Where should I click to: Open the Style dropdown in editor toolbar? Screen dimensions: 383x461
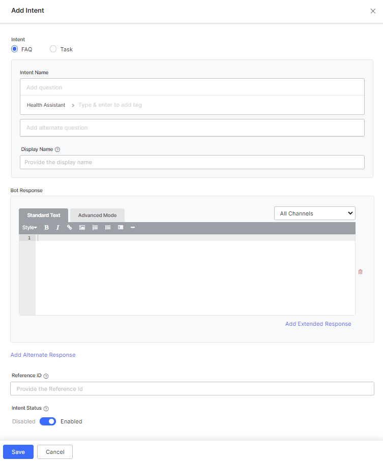[30, 228]
